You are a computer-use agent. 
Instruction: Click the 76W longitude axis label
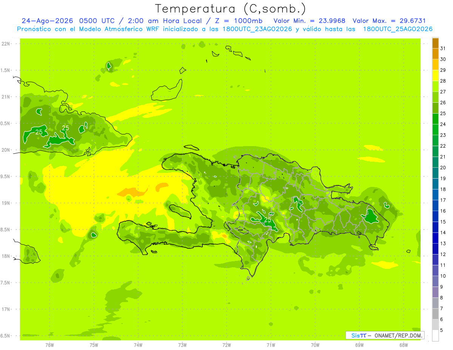click(49, 345)
